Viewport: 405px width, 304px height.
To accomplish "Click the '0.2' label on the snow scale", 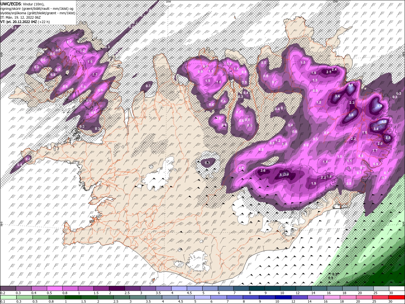I will click(x=3, y=293).
